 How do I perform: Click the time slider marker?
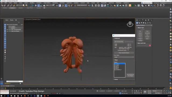point(6,88)
